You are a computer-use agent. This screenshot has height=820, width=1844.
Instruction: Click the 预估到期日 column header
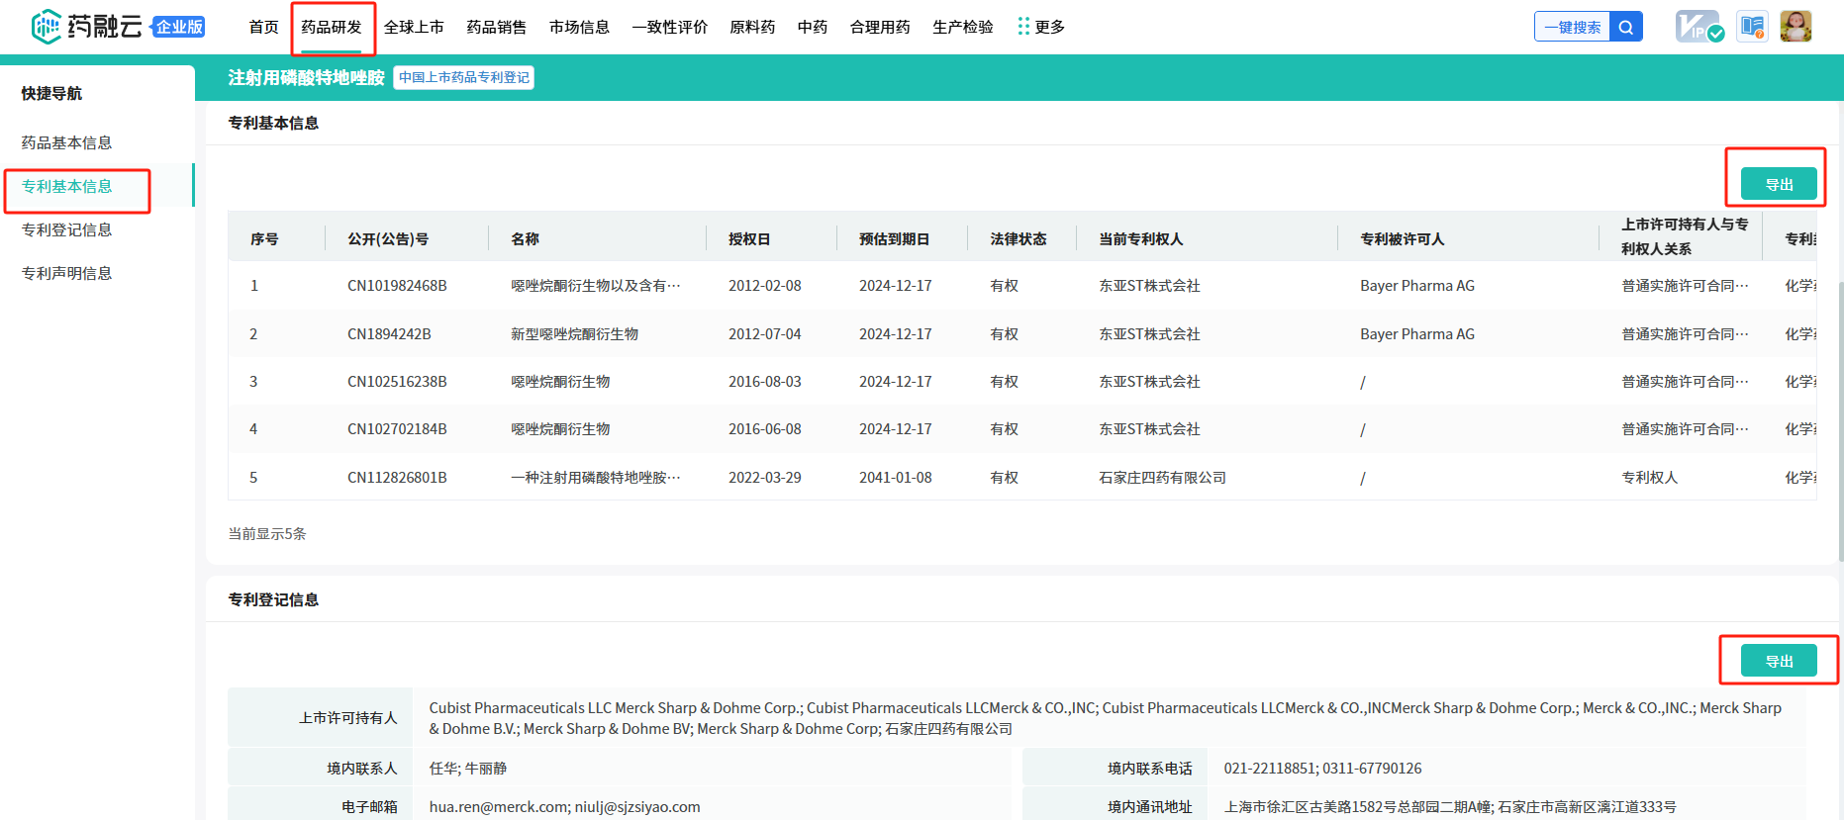894,239
